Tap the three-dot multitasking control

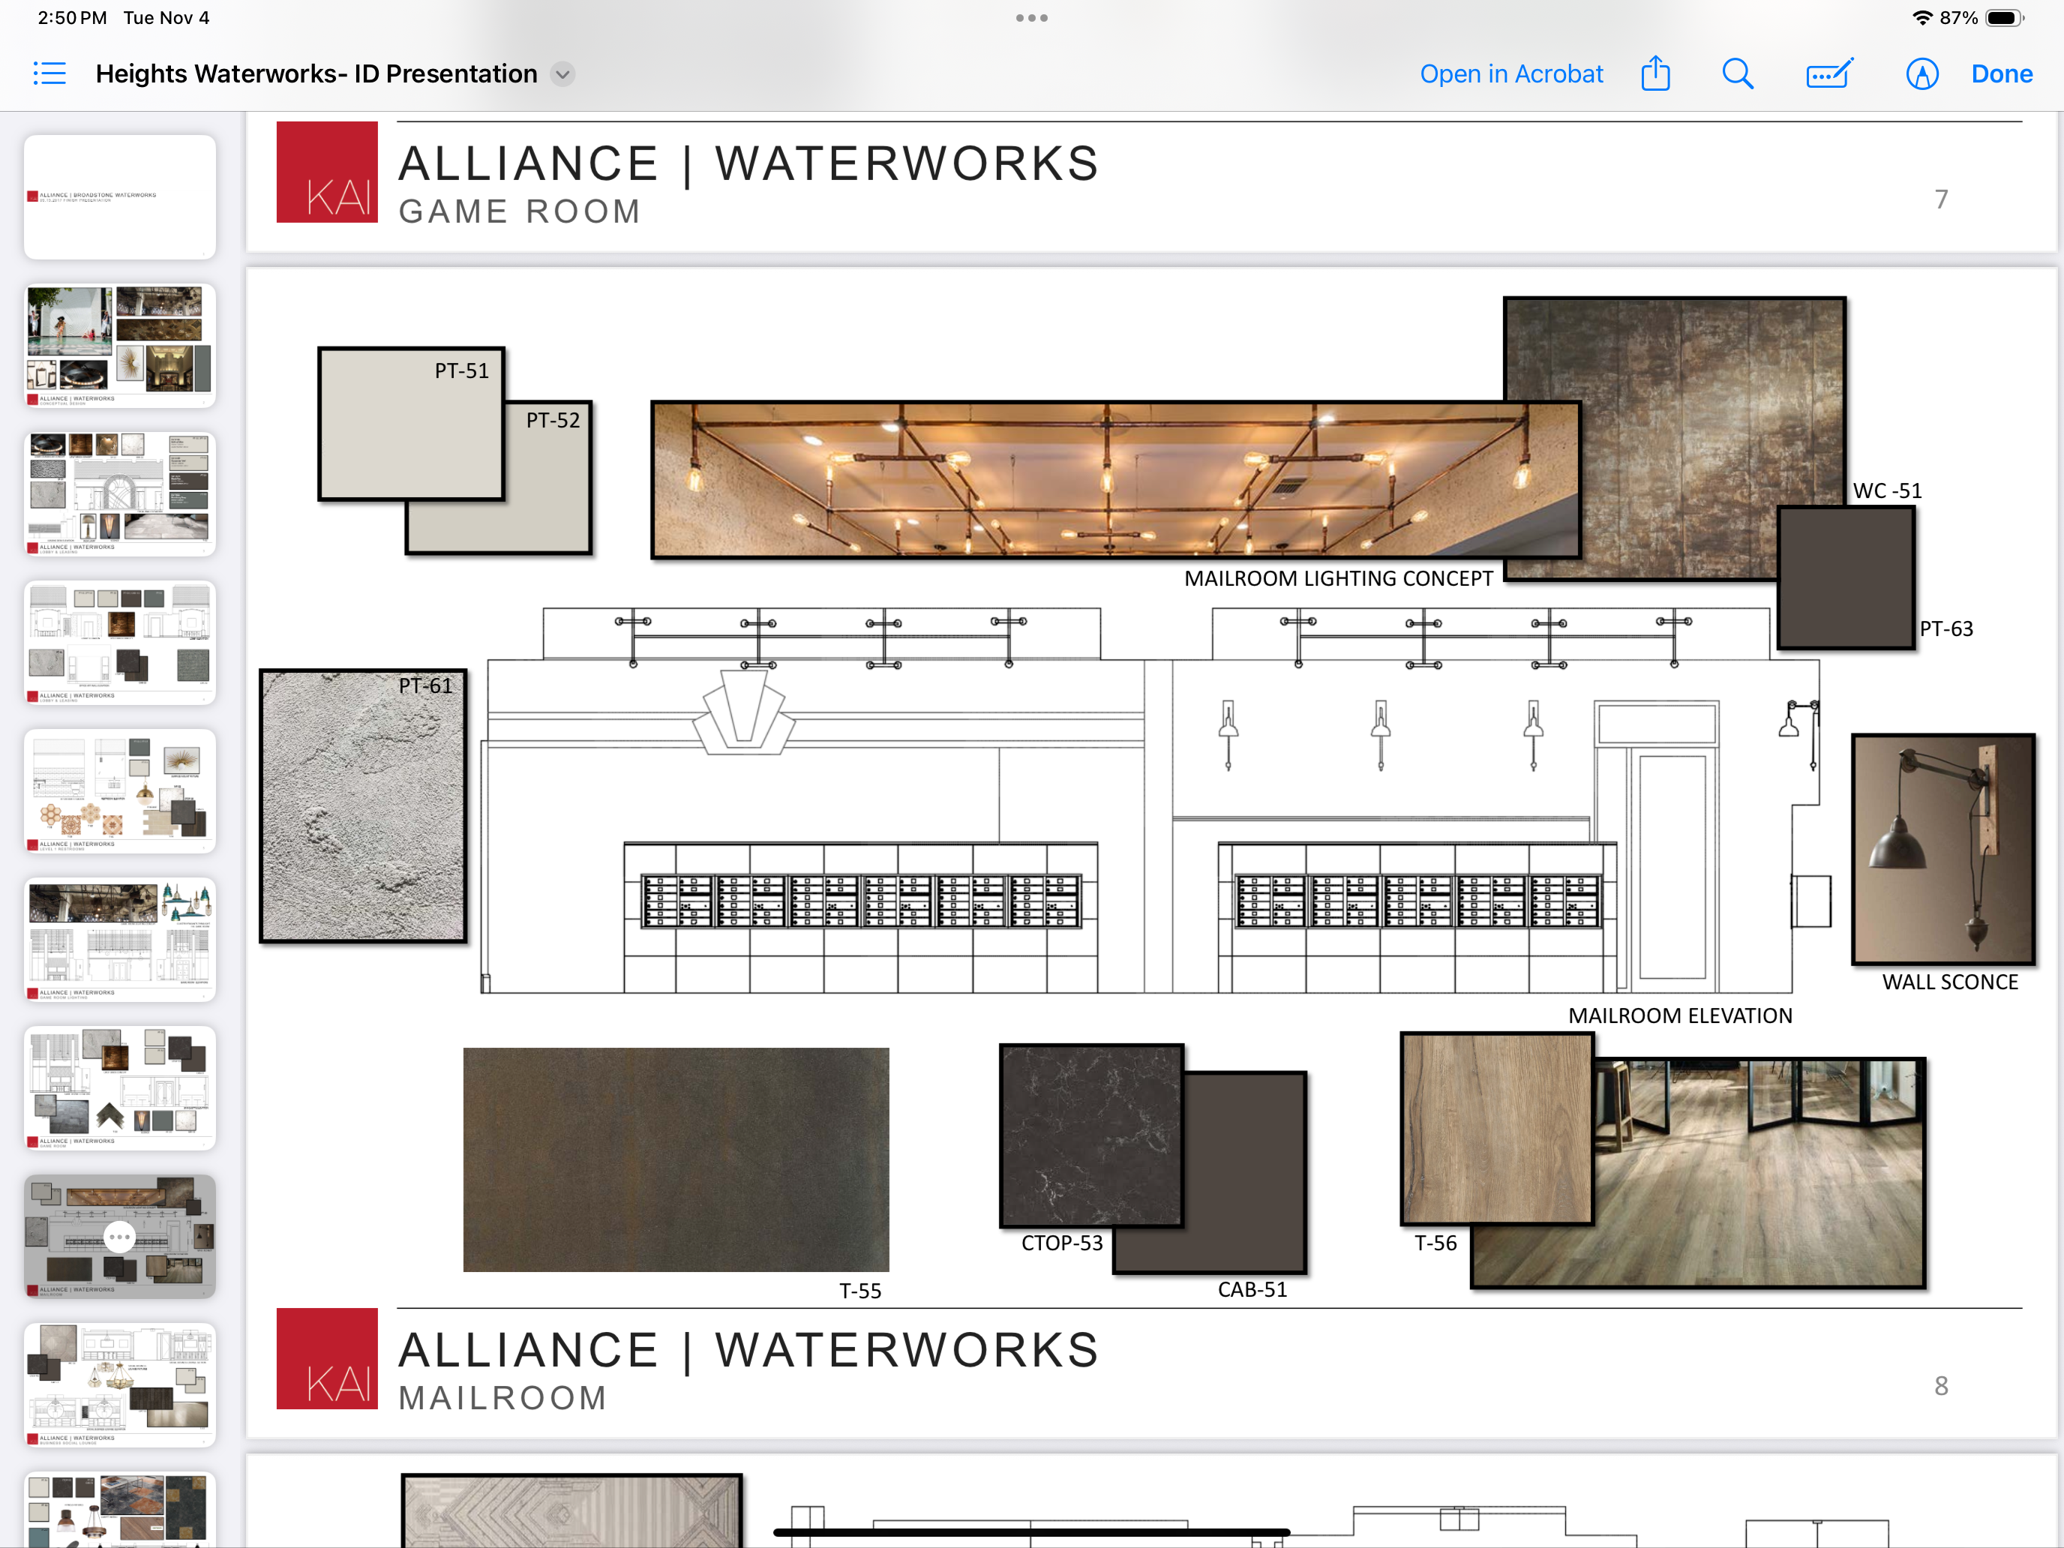point(1031,18)
